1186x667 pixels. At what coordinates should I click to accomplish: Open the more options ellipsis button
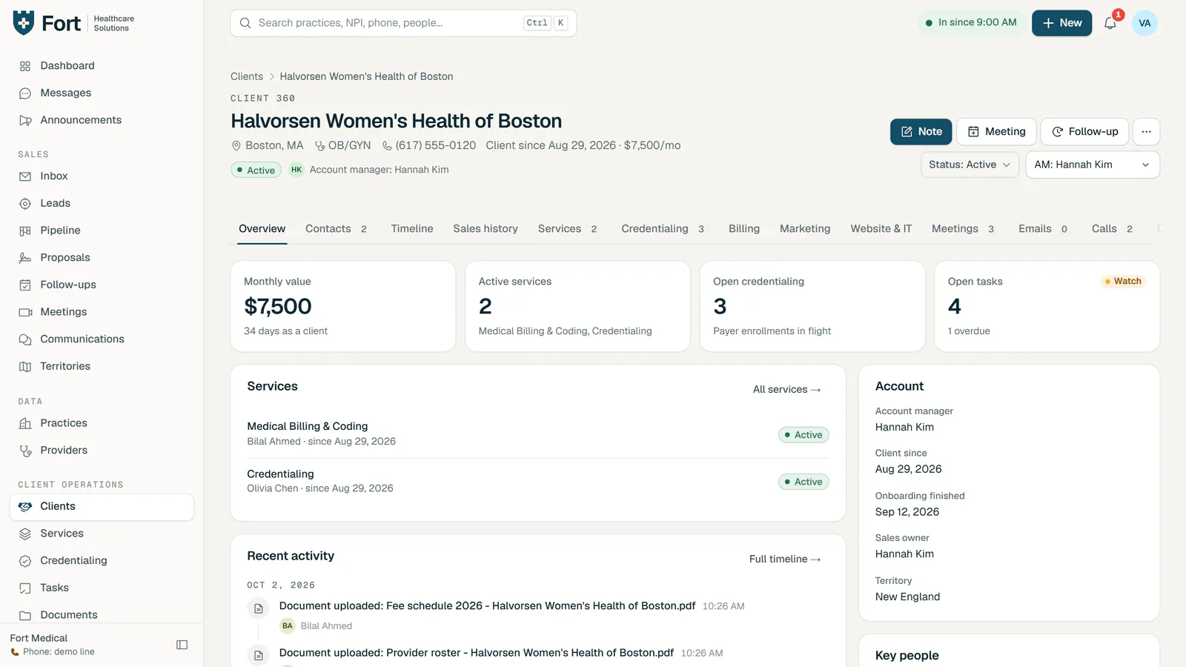1146,132
